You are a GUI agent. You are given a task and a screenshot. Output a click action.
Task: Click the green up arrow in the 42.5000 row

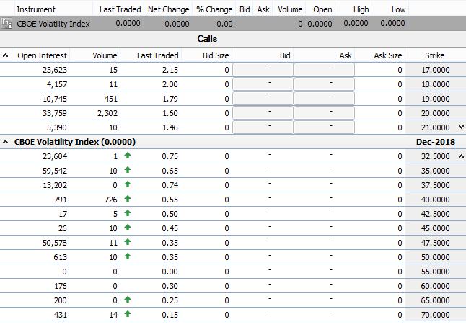[x=128, y=212]
